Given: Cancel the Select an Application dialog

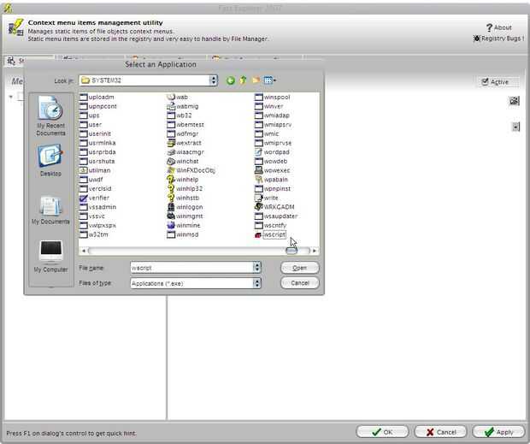Looking at the screenshot, I should (x=299, y=282).
